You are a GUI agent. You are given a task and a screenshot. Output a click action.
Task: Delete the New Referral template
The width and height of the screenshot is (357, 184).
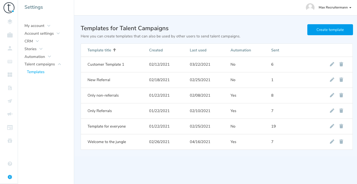(341, 80)
